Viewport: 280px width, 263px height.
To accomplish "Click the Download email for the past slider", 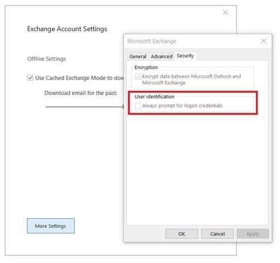I will (84, 107).
